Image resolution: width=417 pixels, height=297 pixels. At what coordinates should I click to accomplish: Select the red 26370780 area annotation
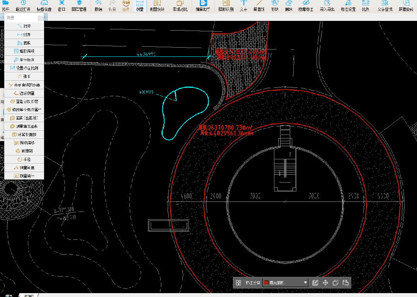pyautogui.click(x=226, y=130)
